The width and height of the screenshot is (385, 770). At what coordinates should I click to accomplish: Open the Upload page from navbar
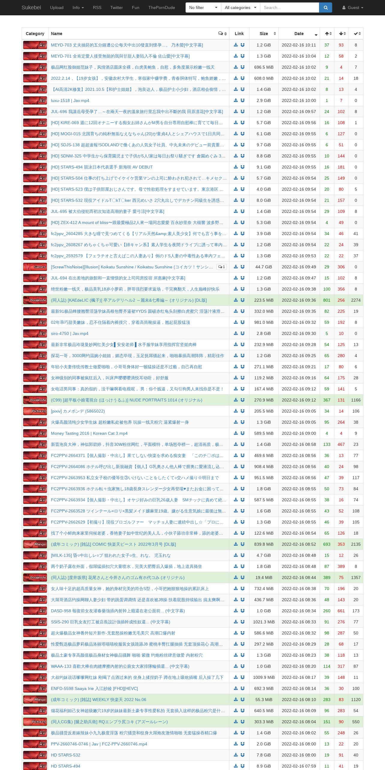57,7
